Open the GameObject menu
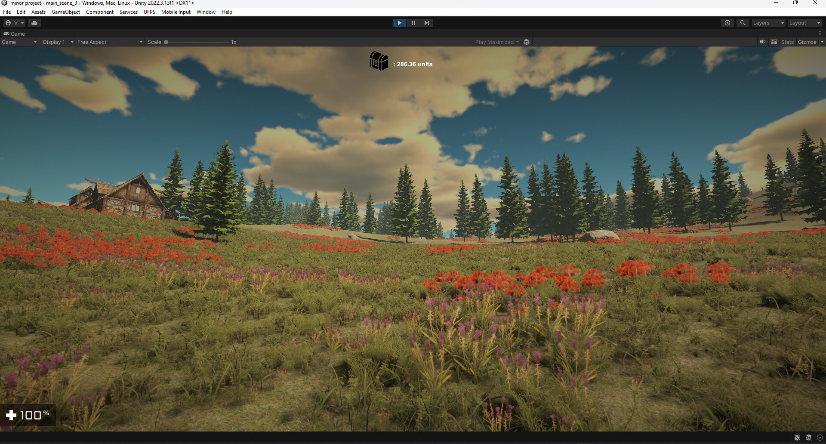The image size is (826, 444). pyautogui.click(x=65, y=12)
